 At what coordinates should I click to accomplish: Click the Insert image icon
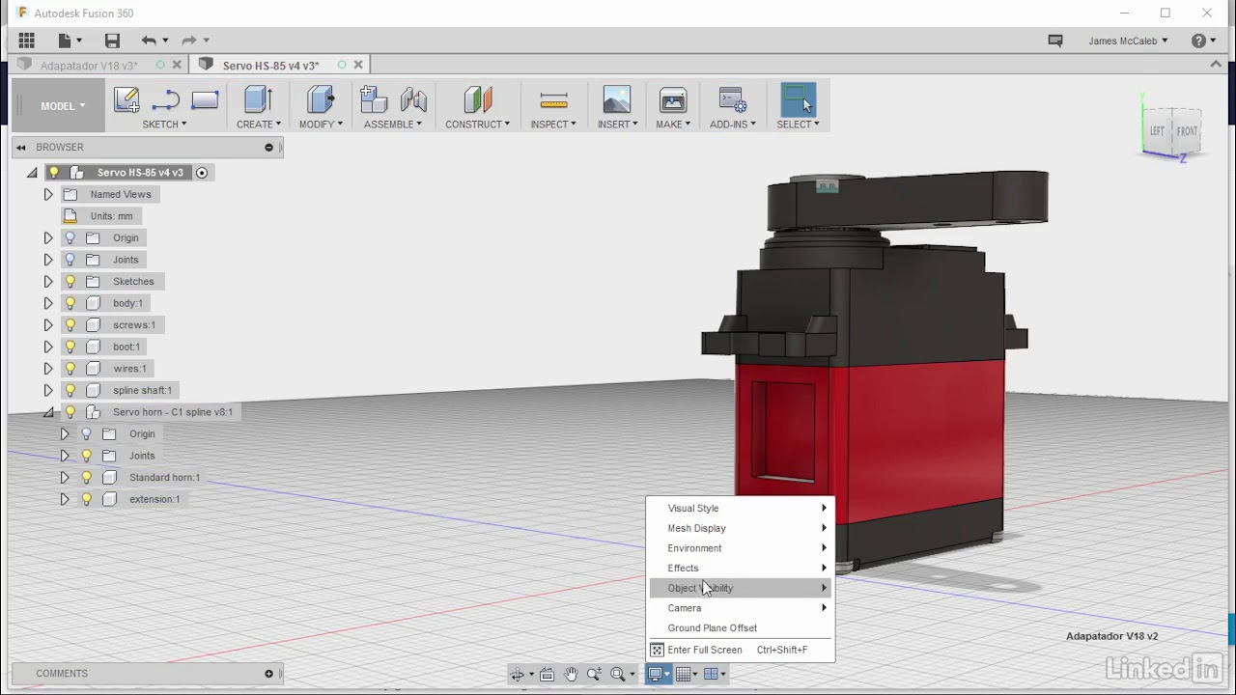click(x=616, y=100)
